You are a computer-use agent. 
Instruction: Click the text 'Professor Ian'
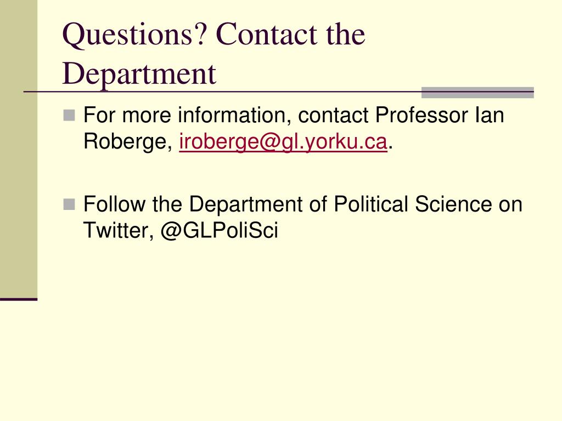440,115
